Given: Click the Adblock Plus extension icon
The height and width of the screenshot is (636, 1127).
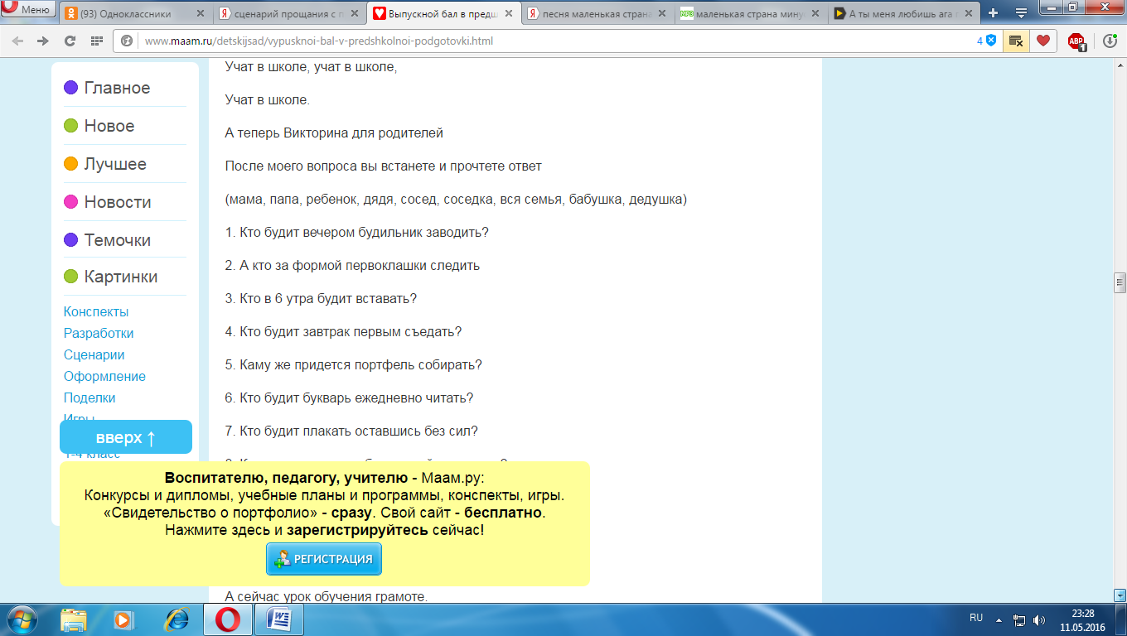Looking at the screenshot, I should (x=1076, y=41).
